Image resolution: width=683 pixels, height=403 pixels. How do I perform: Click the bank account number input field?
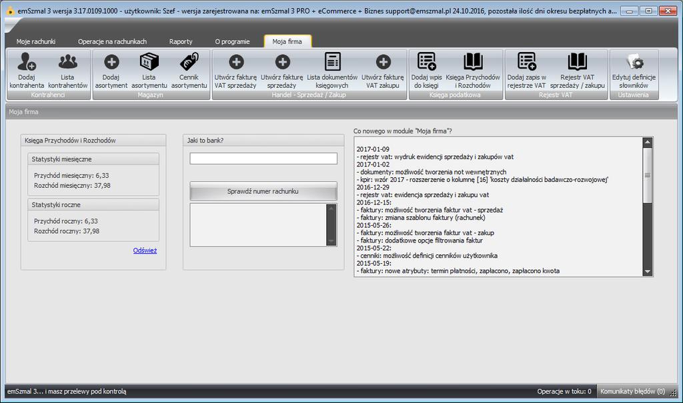pyautogui.click(x=263, y=159)
